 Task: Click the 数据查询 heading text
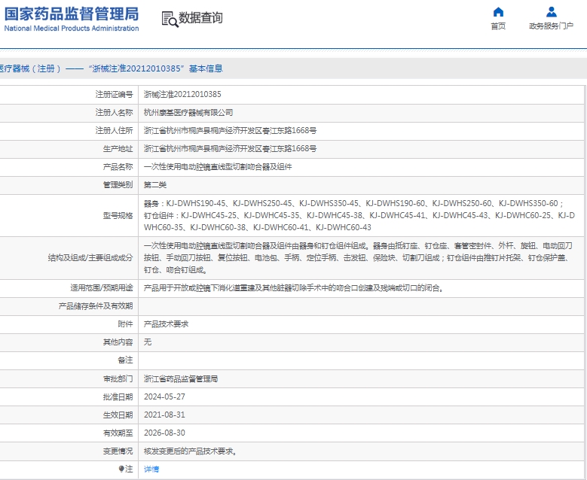click(200, 17)
